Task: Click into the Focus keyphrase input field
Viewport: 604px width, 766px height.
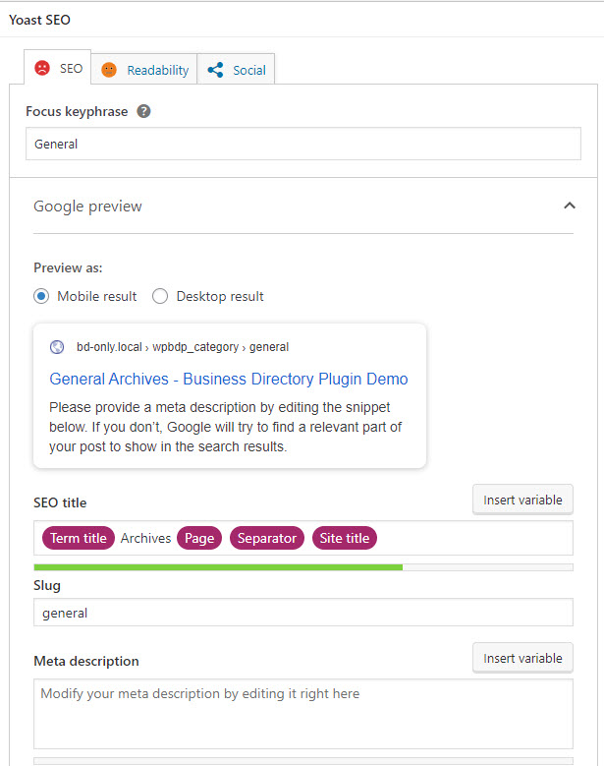Action: coord(303,144)
